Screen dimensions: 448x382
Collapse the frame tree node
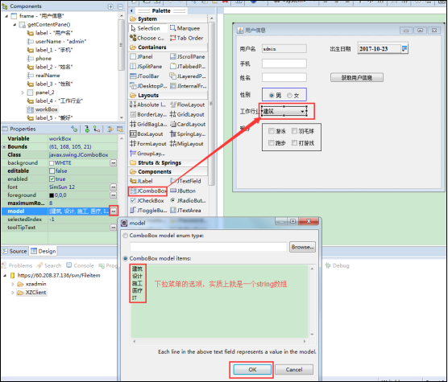pyautogui.click(x=6, y=16)
